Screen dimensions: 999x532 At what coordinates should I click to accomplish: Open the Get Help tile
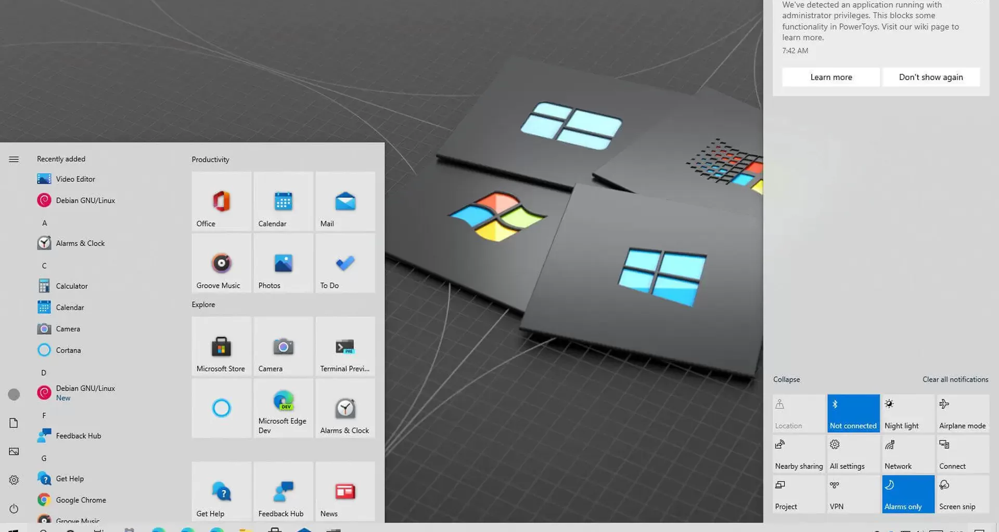(221, 491)
